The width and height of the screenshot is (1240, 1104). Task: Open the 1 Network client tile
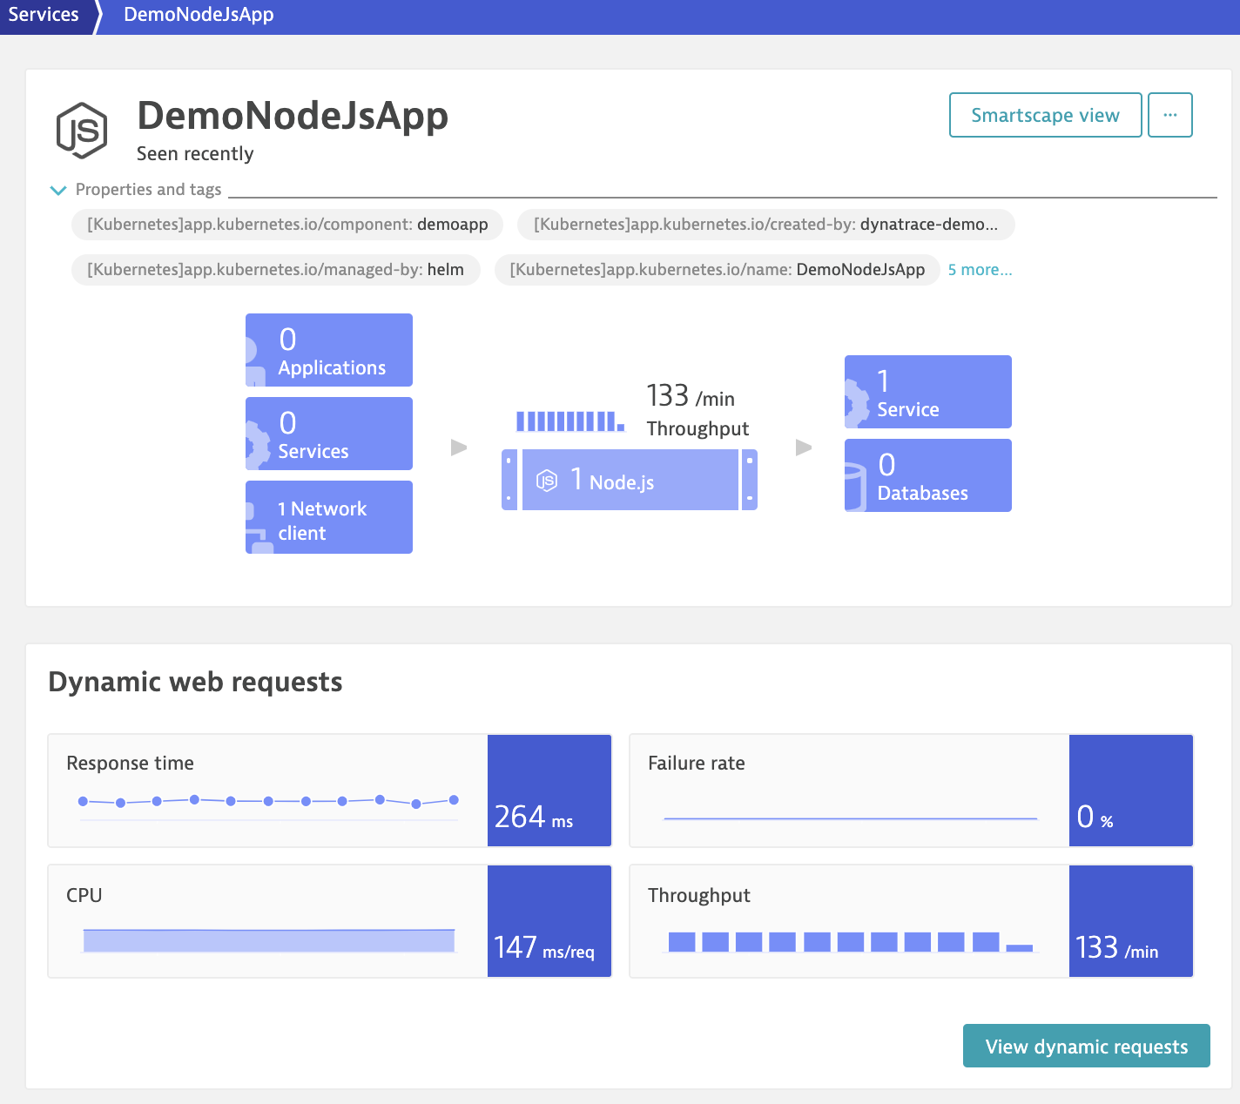(329, 517)
